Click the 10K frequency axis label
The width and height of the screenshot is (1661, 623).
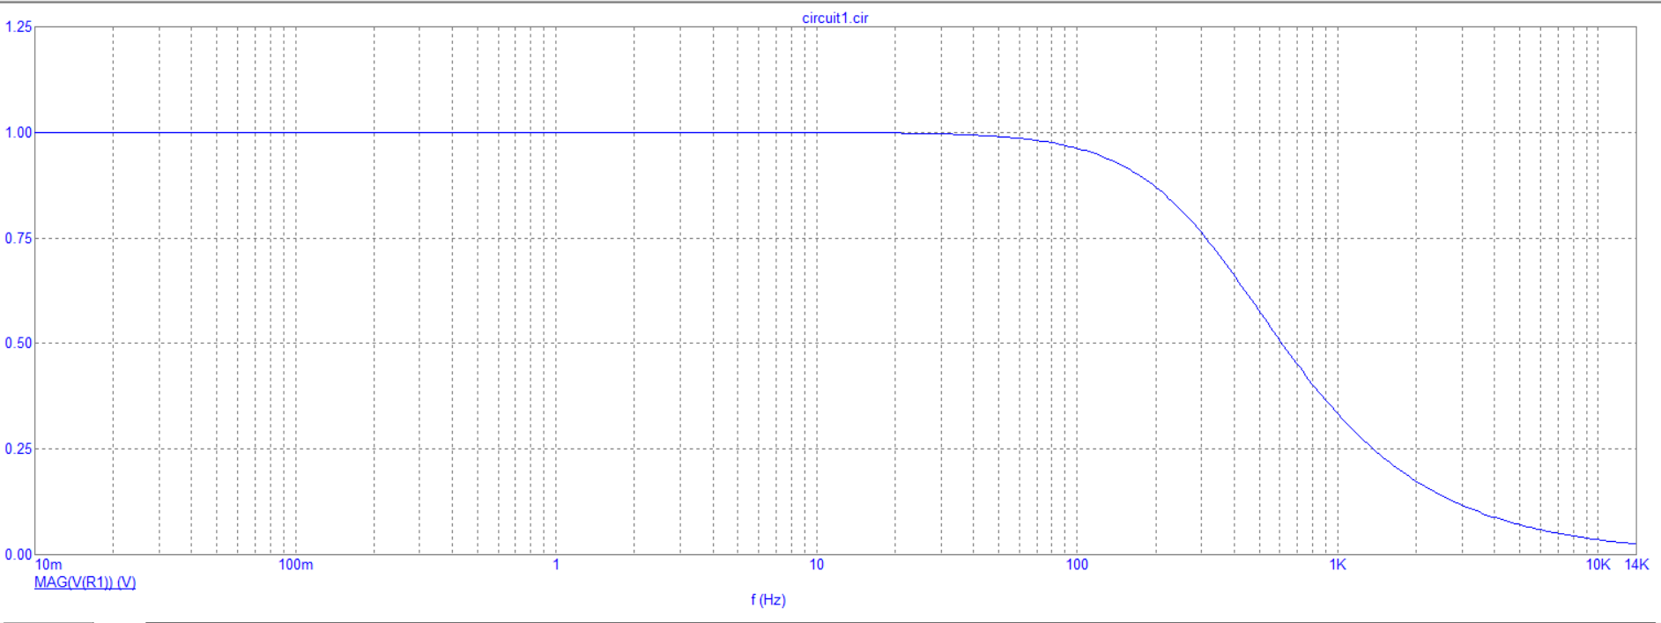[x=1598, y=565]
